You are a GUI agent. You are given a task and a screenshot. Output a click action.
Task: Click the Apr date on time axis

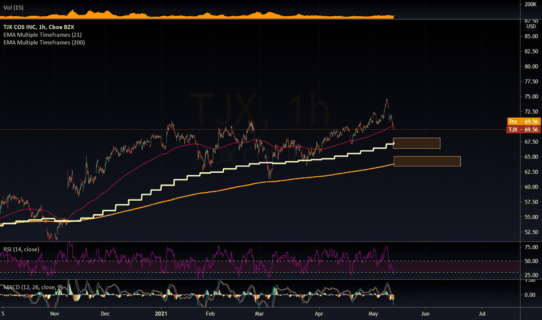[x=319, y=314]
